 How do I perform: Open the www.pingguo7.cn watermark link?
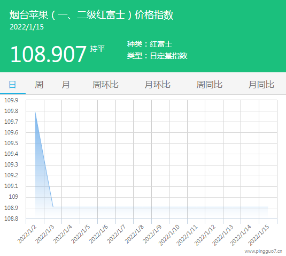[264, 251]
